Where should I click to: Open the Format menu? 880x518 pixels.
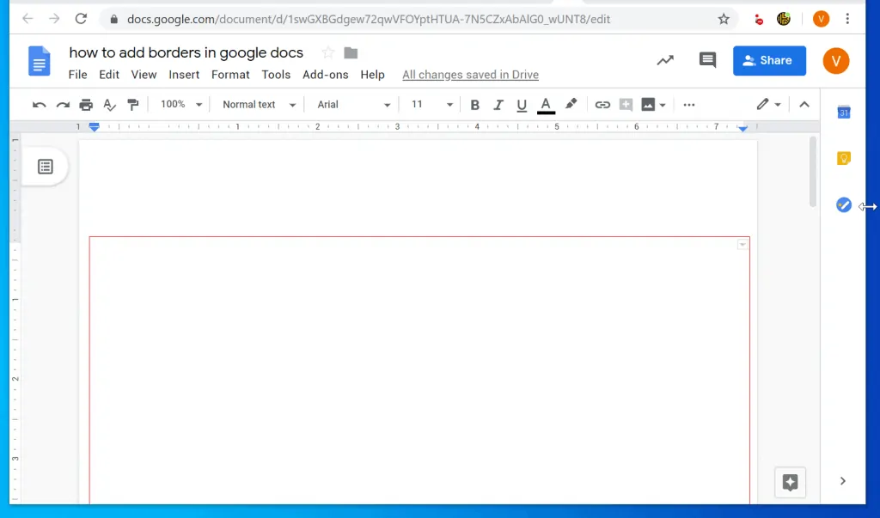229,75
